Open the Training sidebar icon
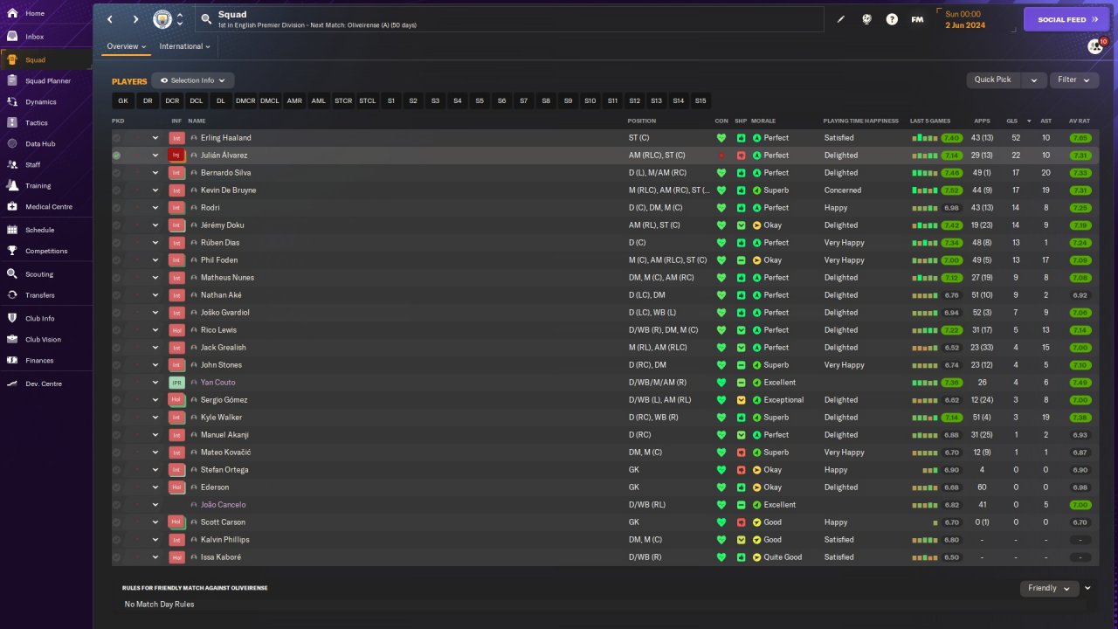 point(12,185)
